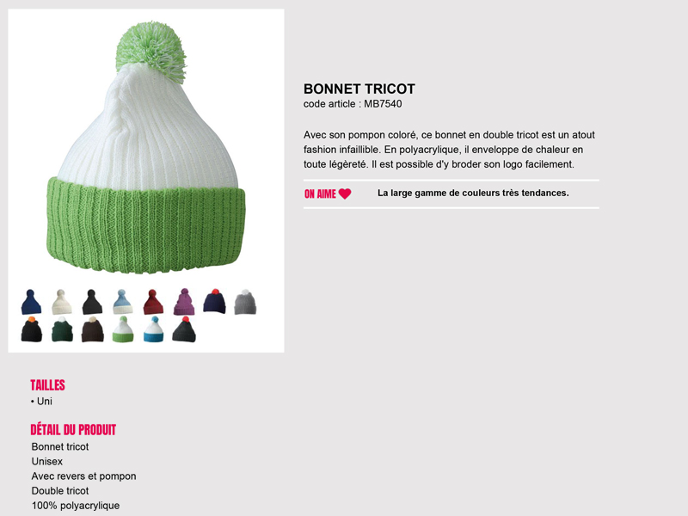
Task: Click the TAILLES section heading
Action: pyautogui.click(x=48, y=385)
